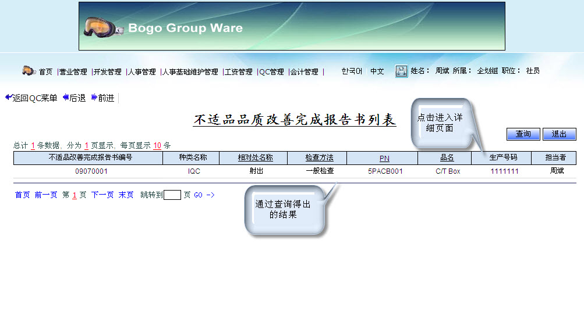Click the page number jump input field
This screenshot has width=584, height=330.
pyautogui.click(x=172, y=195)
